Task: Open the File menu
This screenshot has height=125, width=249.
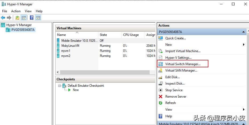Action: 5,11
